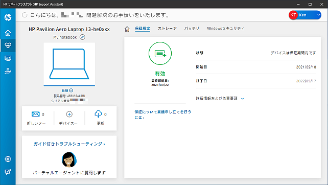
Task: Open the updates cloud download icon
Action: click(98, 114)
